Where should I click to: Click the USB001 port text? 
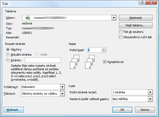pyautogui.click(x=27, y=33)
